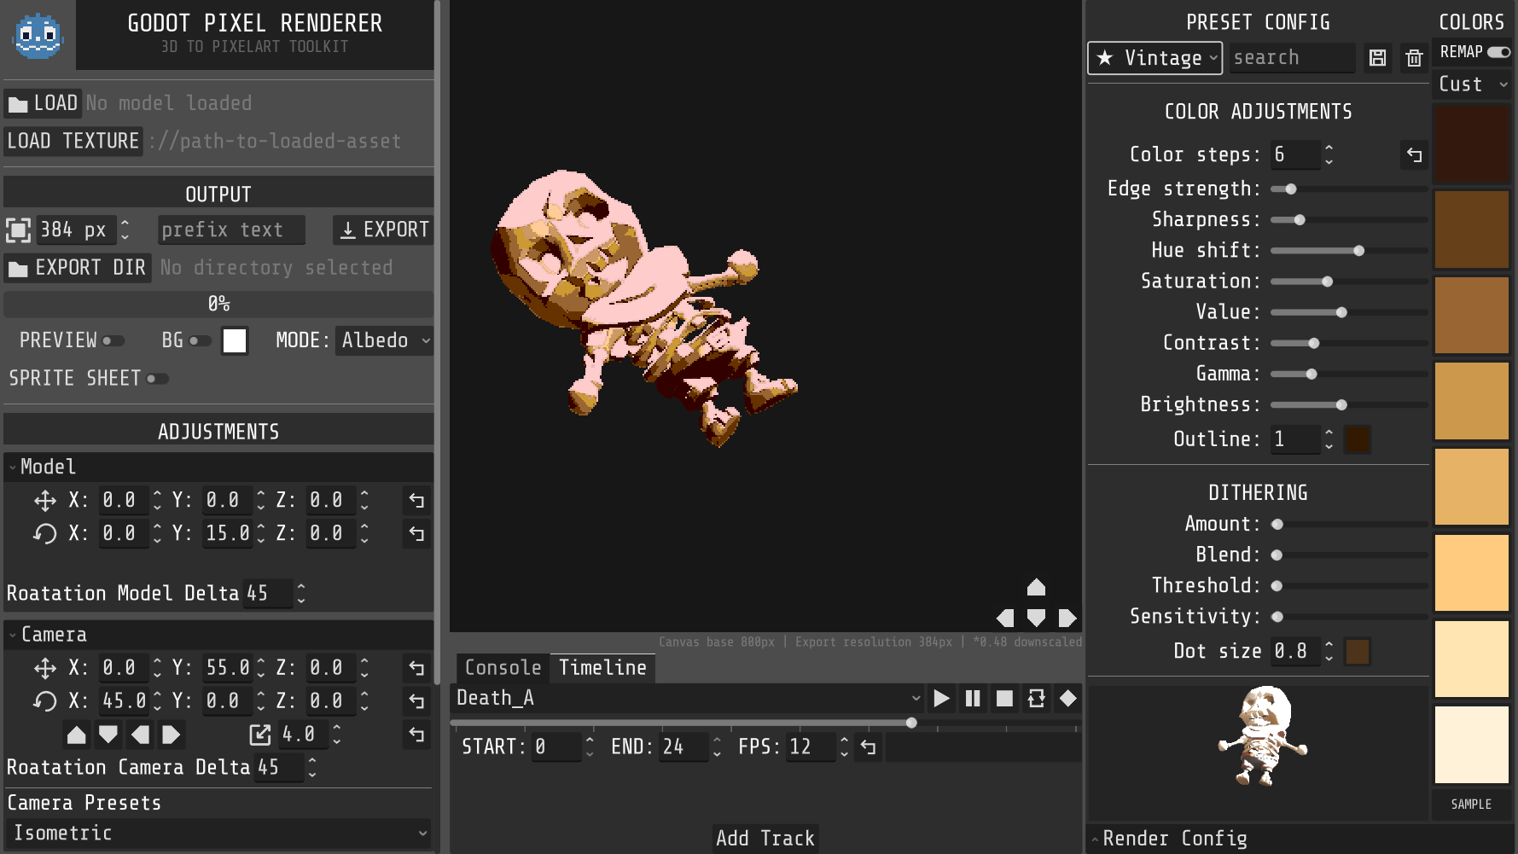Open the MODE Albedo dropdown
Screen dimensions: 1518x854
tap(385, 341)
